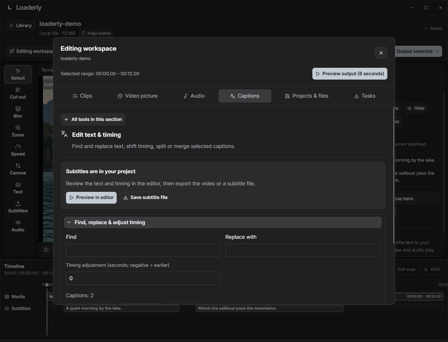Hide subtitles with the eye button

(416, 108)
